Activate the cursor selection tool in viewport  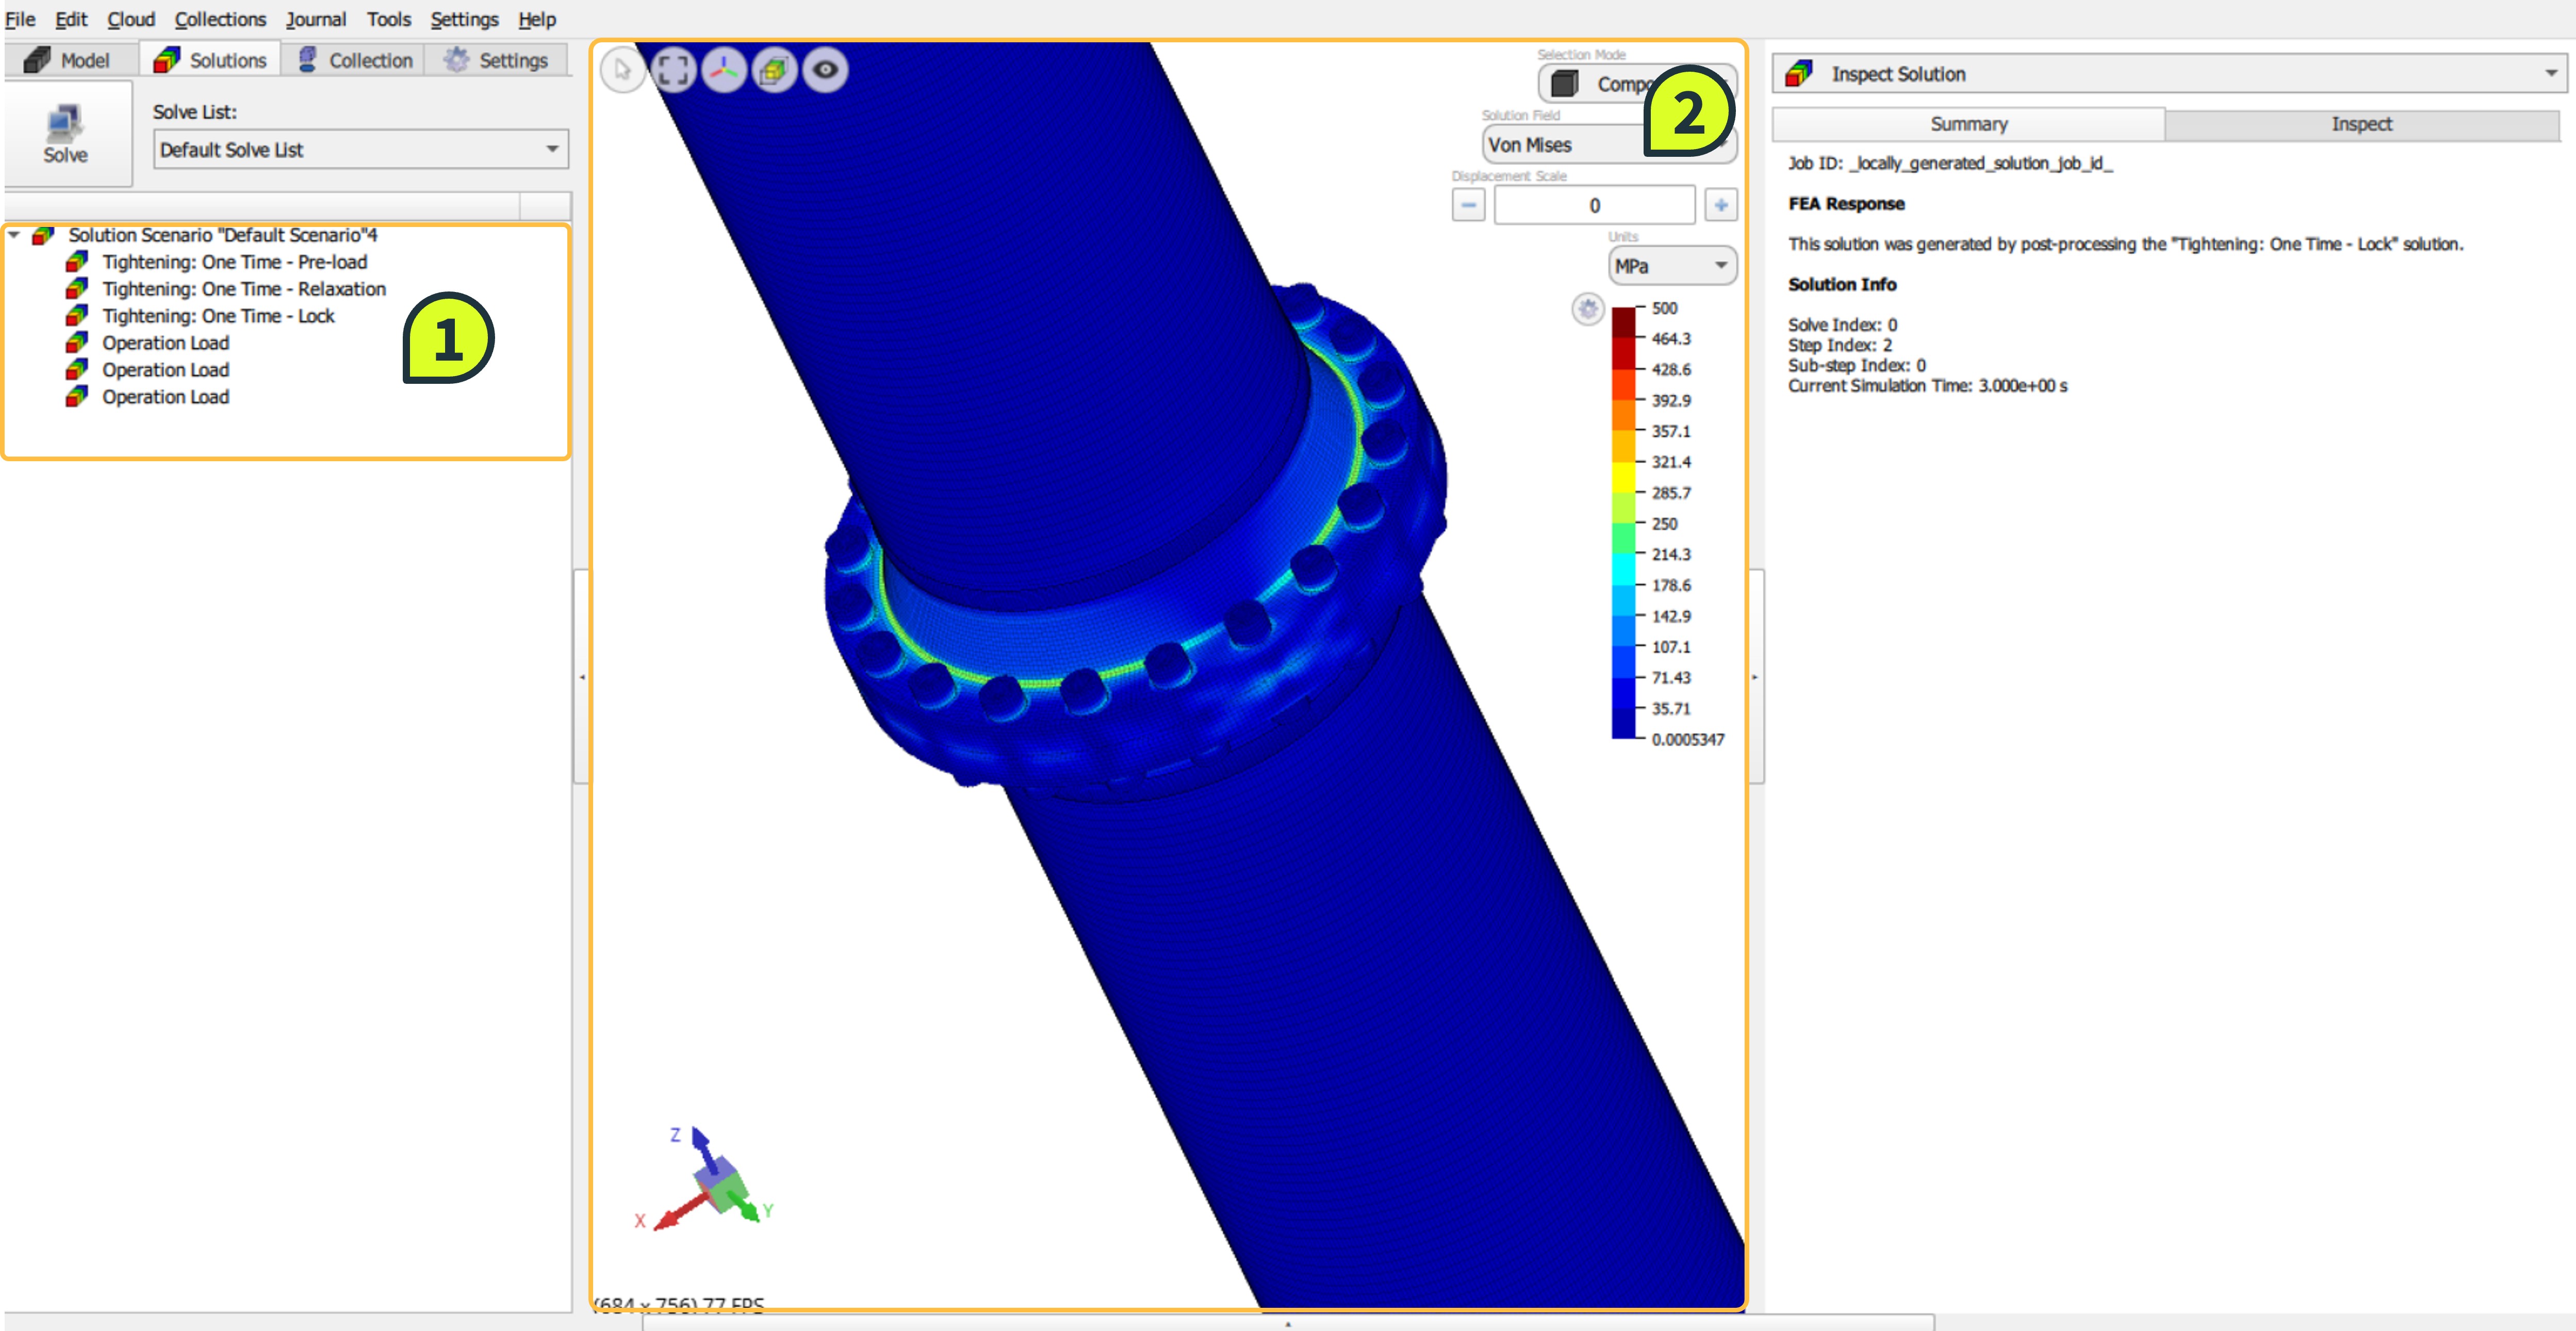(x=623, y=70)
